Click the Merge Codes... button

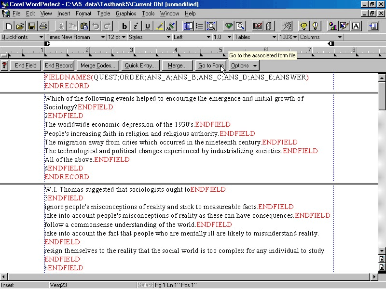pyautogui.click(x=98, y=66)
